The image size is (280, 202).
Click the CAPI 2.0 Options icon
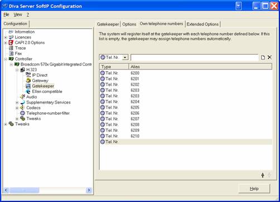(x=11, y=42)
